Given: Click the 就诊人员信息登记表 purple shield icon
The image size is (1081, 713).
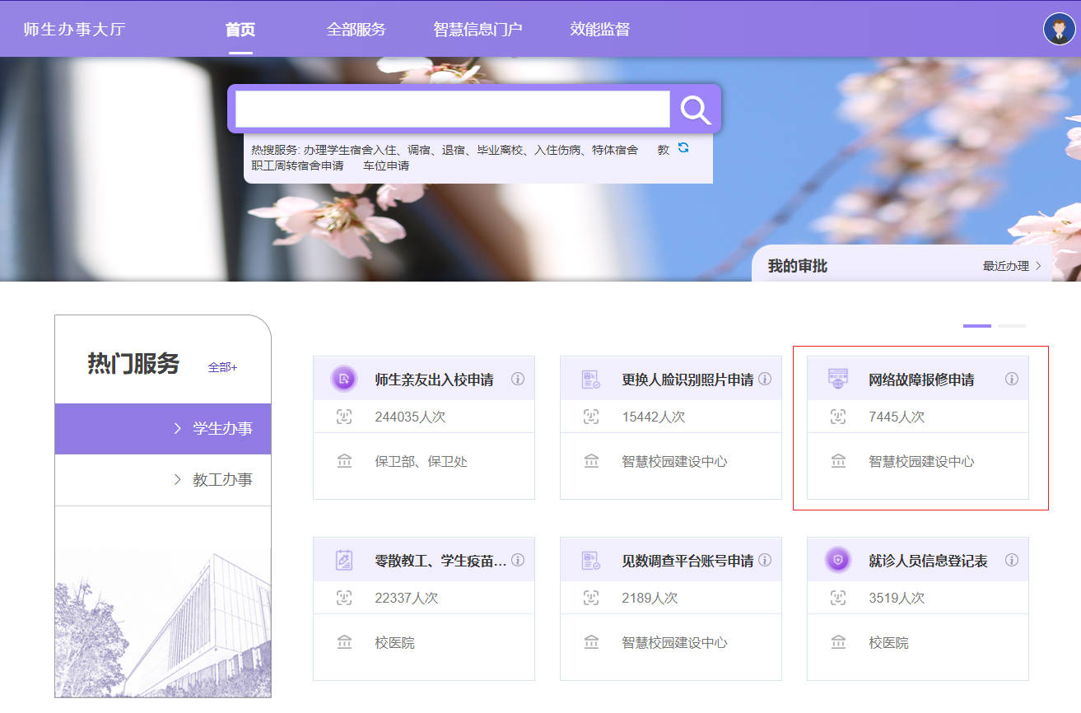Looking at the screenshot, I should (x=837, y=560).
